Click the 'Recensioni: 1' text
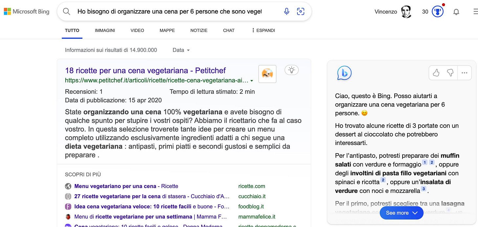Screen dimensions: 478x227 click(x=84, y=92)
